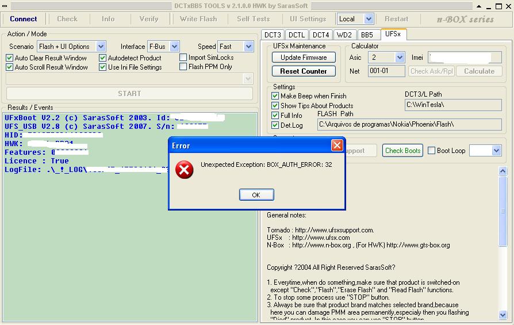
Task: Open the Asic number dropdown
Action: pyautogui.click(x=399, y=58)
